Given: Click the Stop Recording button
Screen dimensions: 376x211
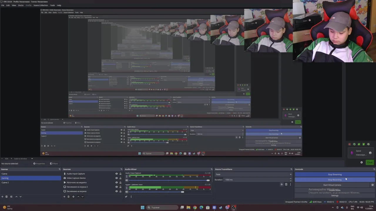Looking at the screenshot, I should (335, 180).
